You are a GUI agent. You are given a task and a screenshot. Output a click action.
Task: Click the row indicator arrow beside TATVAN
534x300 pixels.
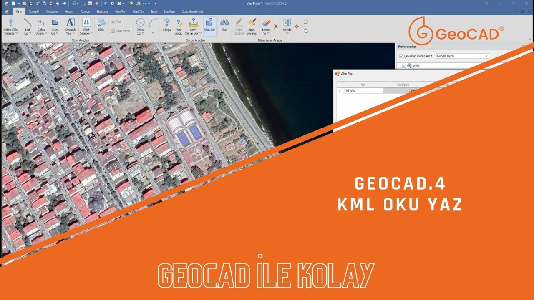340,90
